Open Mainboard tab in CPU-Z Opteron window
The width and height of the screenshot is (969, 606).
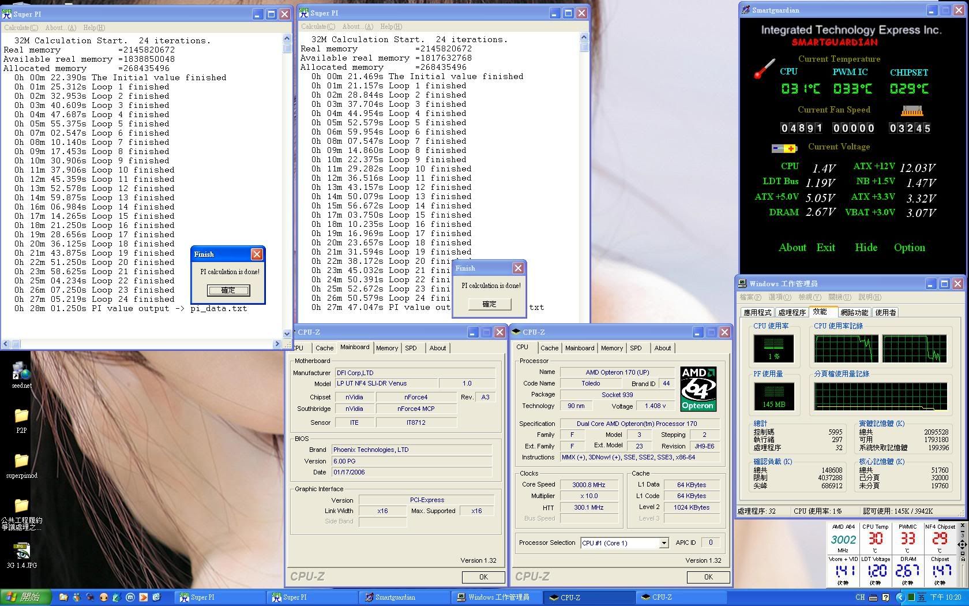(579, 348)
